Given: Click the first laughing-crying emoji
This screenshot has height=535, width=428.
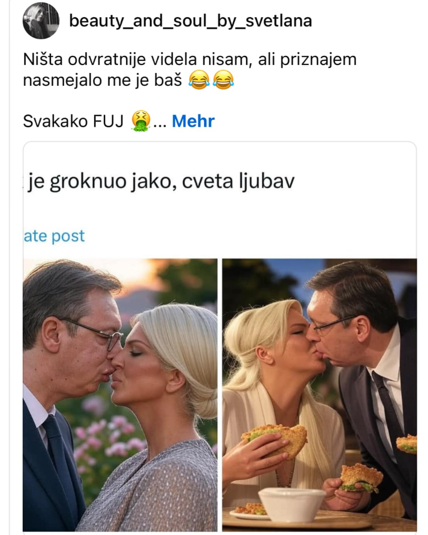Looking at the screenshot, I should 199,80.
